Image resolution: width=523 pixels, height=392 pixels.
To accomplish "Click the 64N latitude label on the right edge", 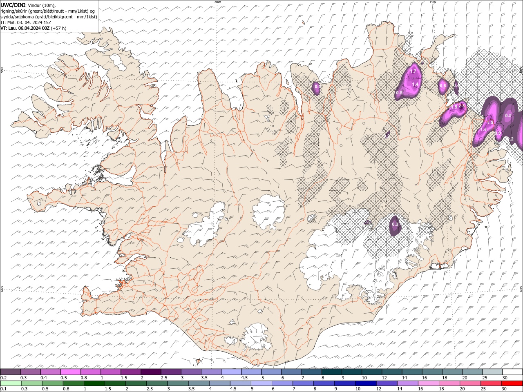I will coord(521,288).
